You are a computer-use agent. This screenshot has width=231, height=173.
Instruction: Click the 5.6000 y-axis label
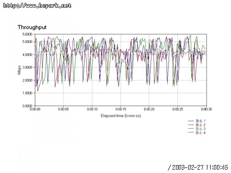pyautogui.click(x=27, y=34)
